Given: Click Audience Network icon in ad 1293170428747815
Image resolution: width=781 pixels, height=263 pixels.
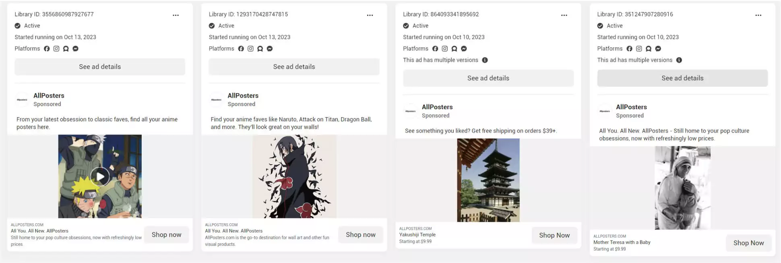Looking at the screenshot, I should [260, 49].
